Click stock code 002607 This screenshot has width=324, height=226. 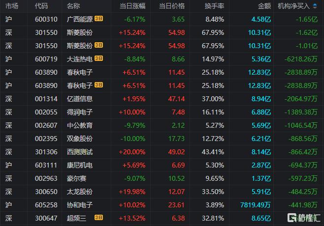tap(46, 125)
